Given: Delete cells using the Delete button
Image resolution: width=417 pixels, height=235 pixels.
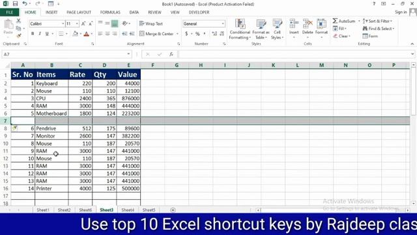Looking at the screenshot, I should (x=308, y=29).
